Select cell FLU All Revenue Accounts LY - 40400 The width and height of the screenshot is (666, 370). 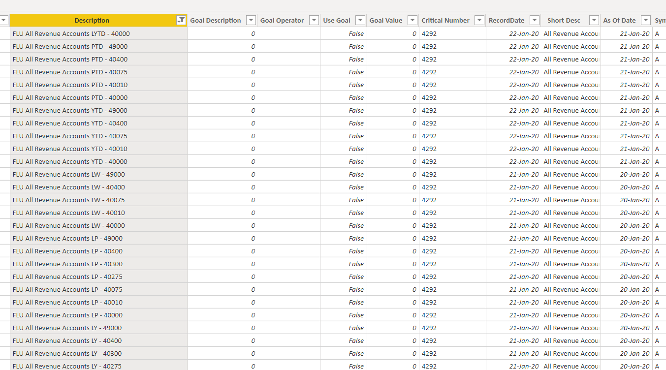tap(98, 340)
